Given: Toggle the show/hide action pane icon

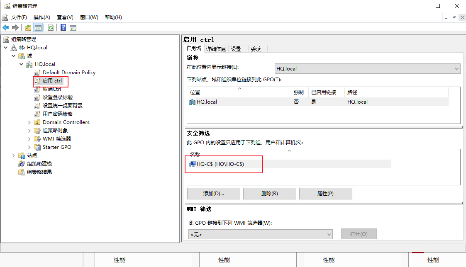Looking at the screenshot, I should pos(73,28).
